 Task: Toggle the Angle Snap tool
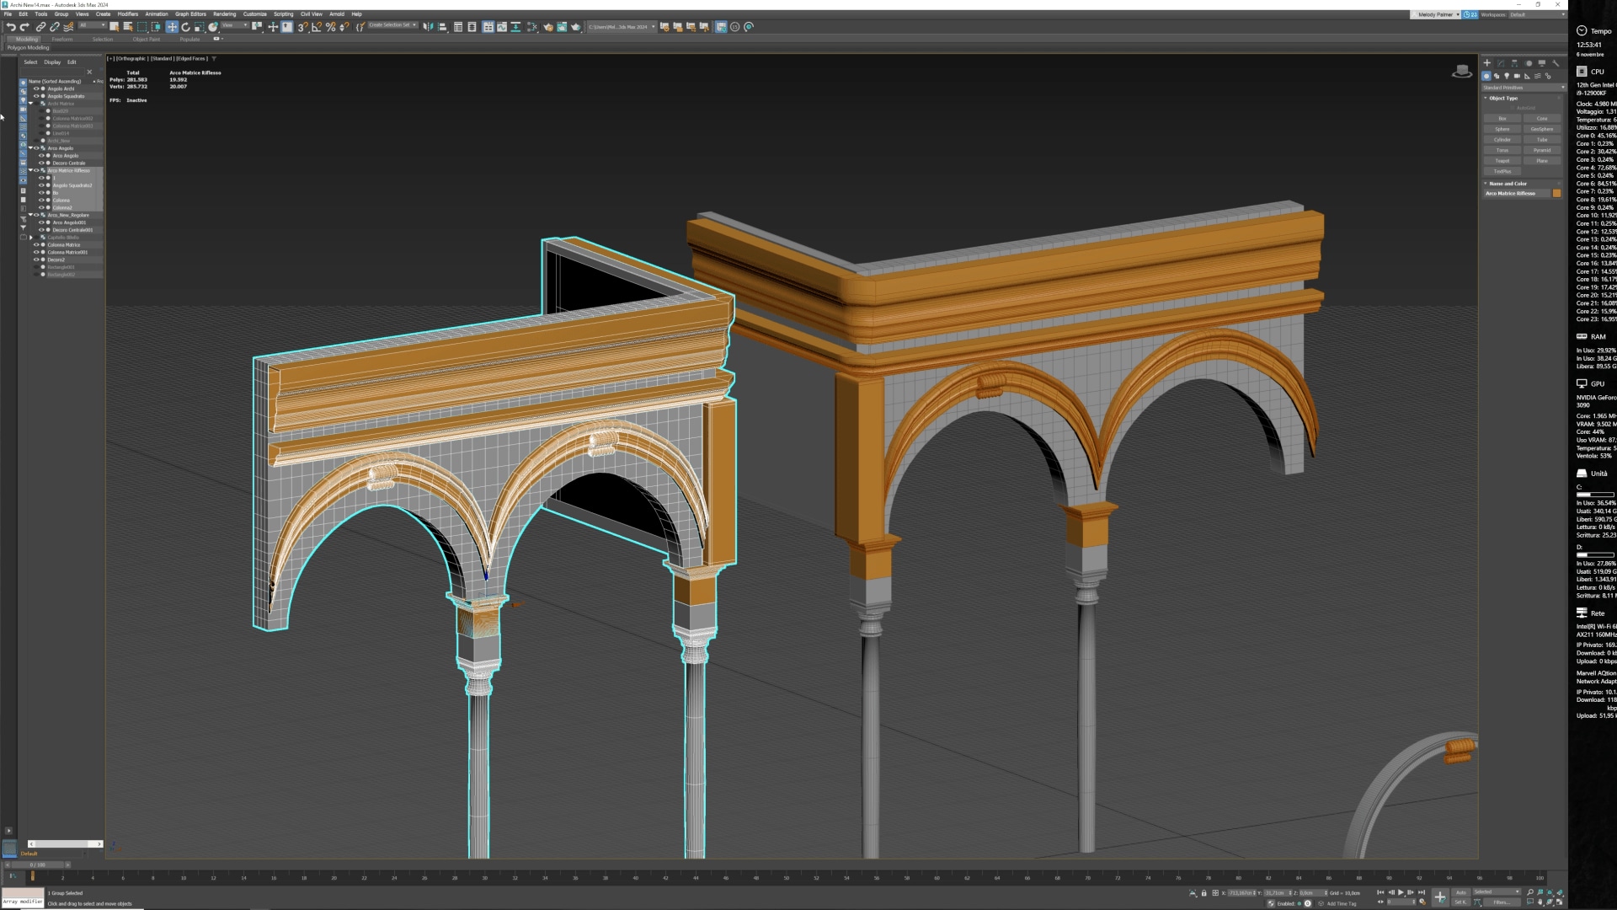point(317,27)
